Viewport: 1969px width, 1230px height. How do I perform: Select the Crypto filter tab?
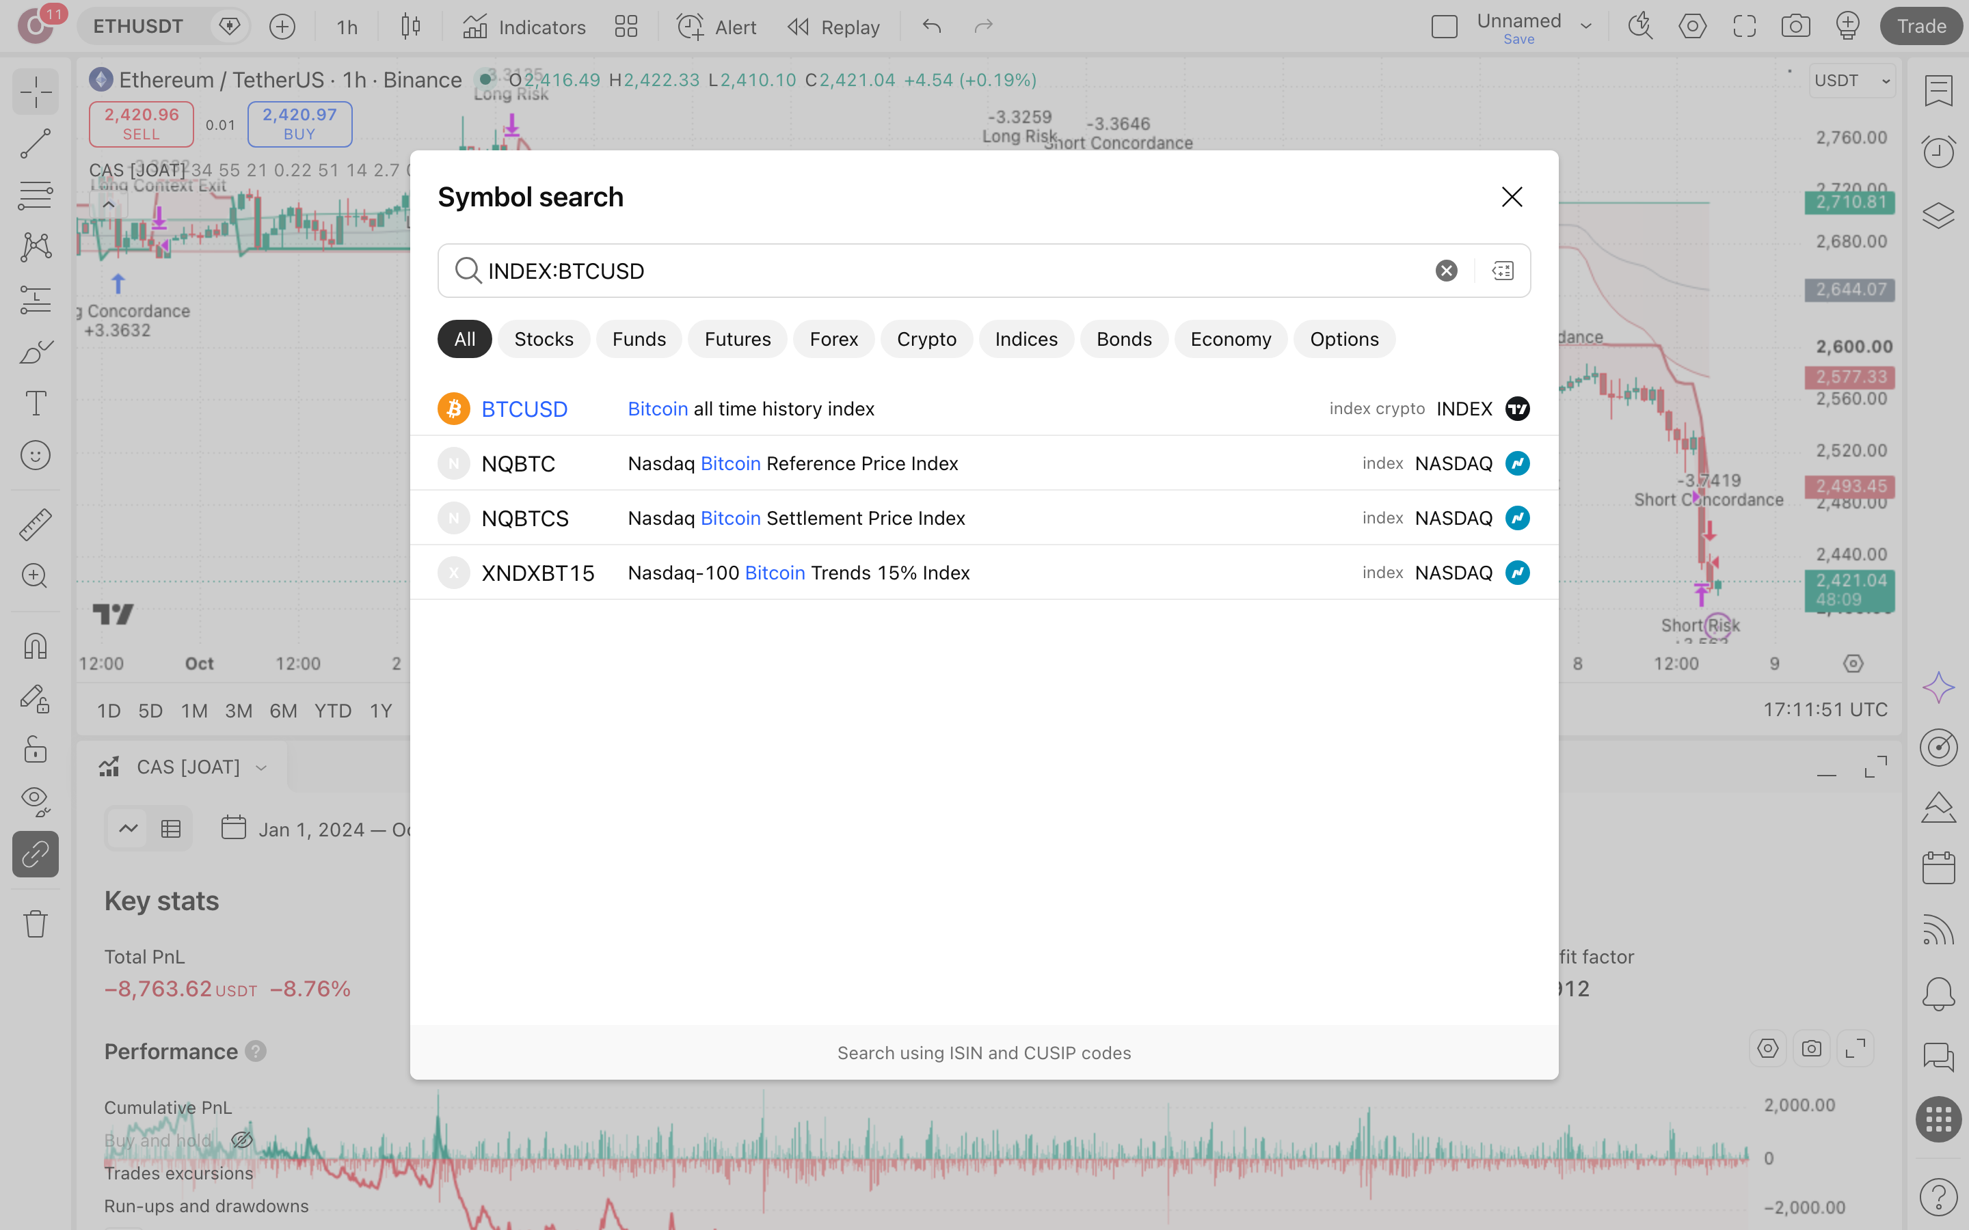pos(926,338)
